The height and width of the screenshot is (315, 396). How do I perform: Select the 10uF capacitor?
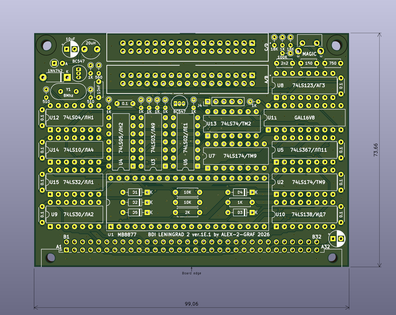pos(71,49)
